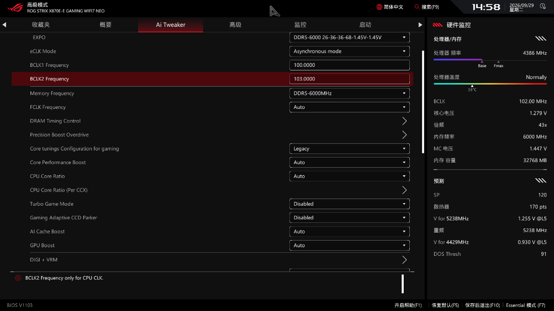Select the Ai Tweaker tab
Image resolution: width=554 pixels, height=311 pixels.
171,25
